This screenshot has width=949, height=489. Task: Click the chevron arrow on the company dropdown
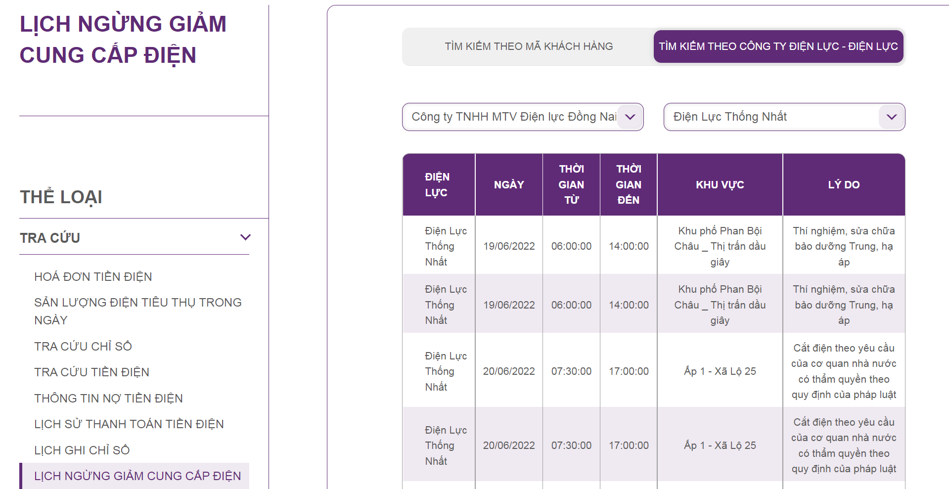[x=630, y=117]
